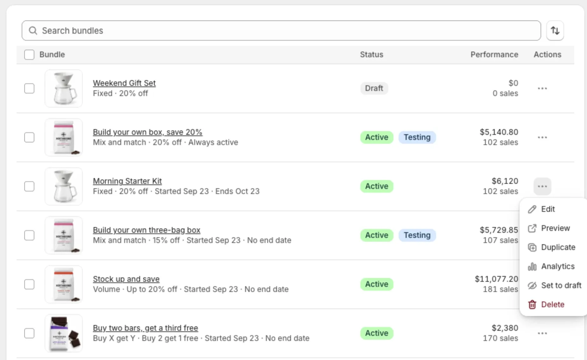Select the Stock up and save checkbox
Screen dimensions: 587x360
coord(29,284)
